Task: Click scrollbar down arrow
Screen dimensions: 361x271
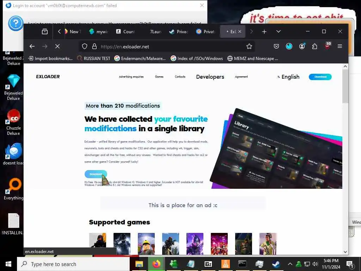Action: (345, 252)
